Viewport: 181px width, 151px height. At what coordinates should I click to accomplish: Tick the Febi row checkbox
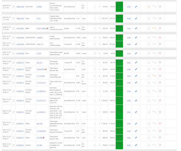[x=14, y=53]
